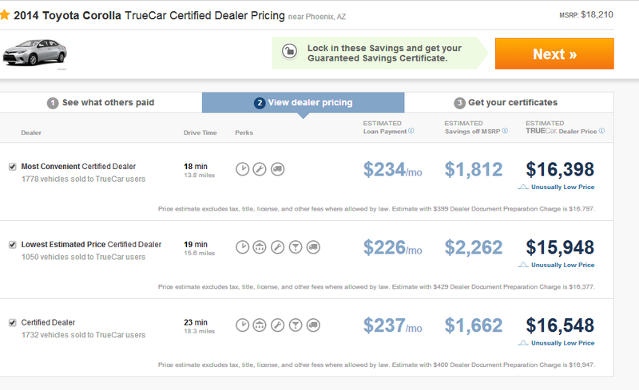639x390 pixels.
Task: Click the orange favorite star by the title
Action: click(4, 15)
